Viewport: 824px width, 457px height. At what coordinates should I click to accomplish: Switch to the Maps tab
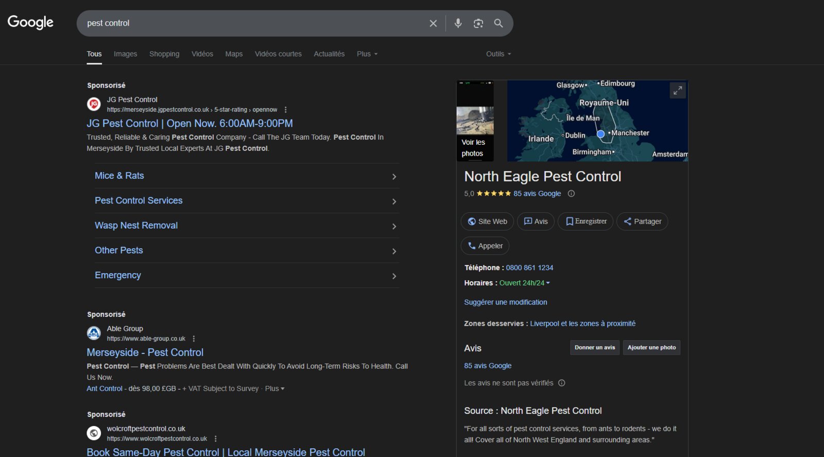coord(234,54)
